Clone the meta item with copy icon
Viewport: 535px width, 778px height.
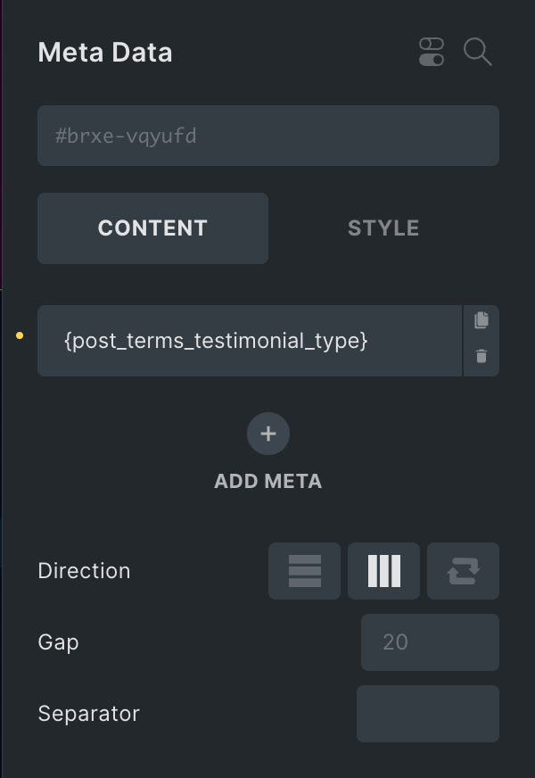pyautogui.click(x=481, y=321)
